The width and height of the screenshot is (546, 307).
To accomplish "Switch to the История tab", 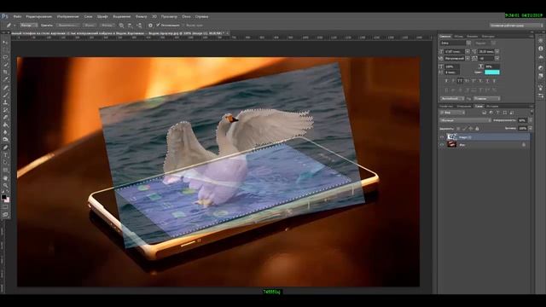I will tap(492, 106).
